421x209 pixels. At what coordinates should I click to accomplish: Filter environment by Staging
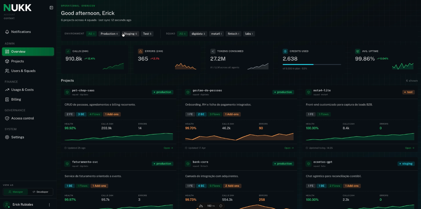131,34
